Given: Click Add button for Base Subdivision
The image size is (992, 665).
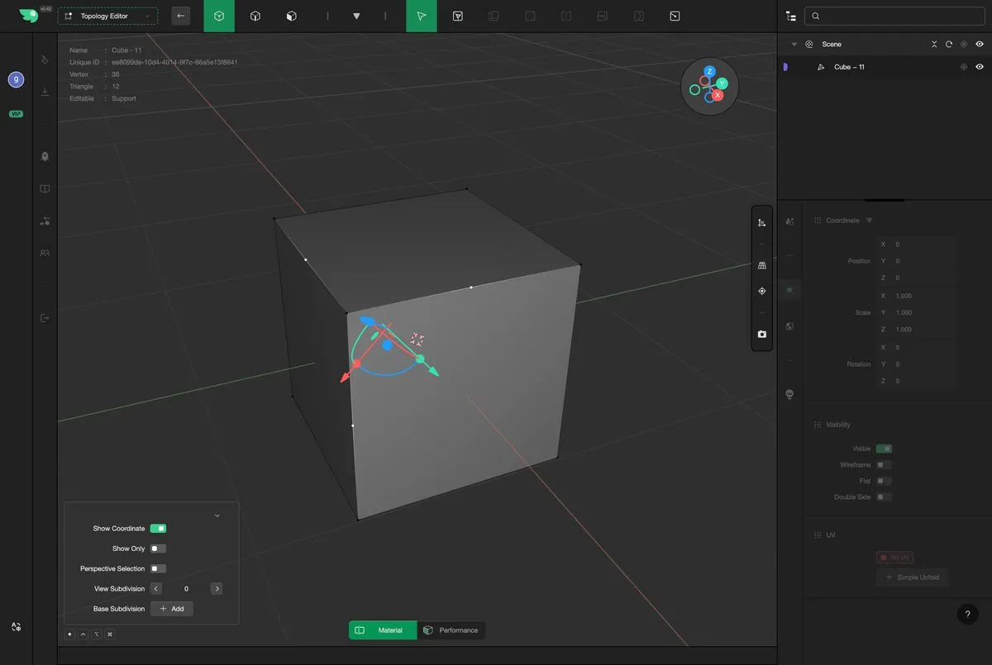Looking at the screenshot, I should click(172, 609).
